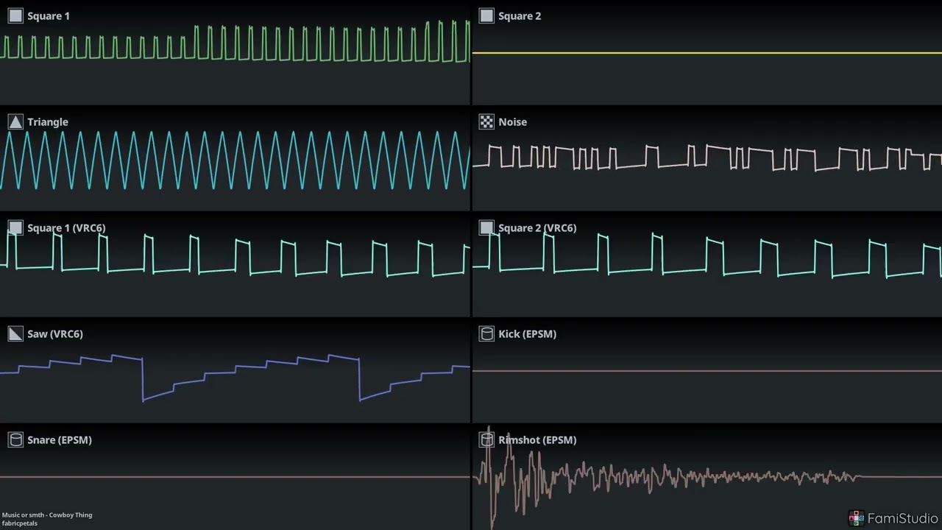Image resolution: width=942 pixels, height=530 pixels.
Task: Select the Kick (EPSM) label
Action: [528, 334]
